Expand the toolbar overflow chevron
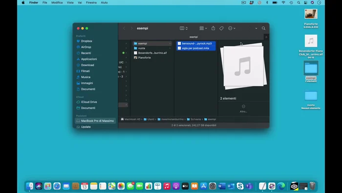Viewport: 342px width, 193px height. pyautogui.click(x=256, y=28)
